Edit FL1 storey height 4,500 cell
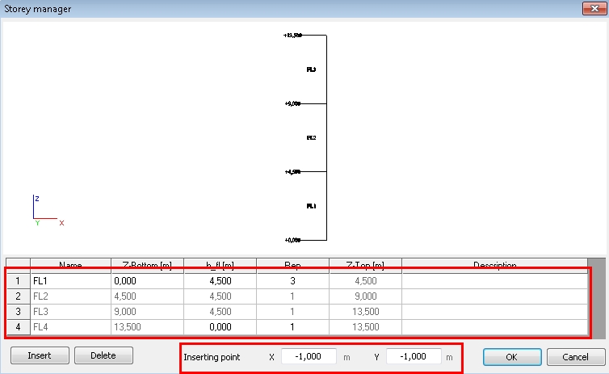The width and height of the screenshot is (609, 374). (x=220, y=281)
